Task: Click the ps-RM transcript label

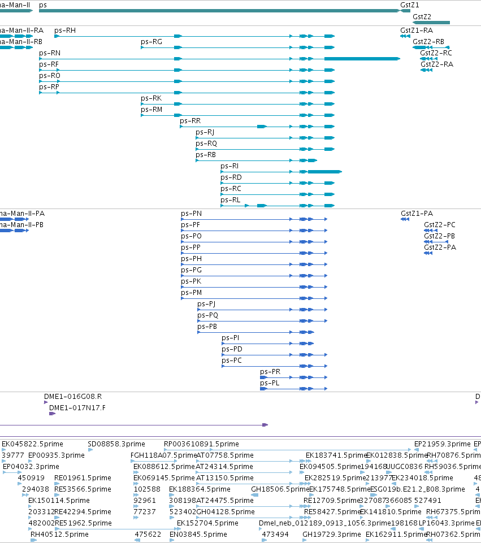Action: pos(151,110)
